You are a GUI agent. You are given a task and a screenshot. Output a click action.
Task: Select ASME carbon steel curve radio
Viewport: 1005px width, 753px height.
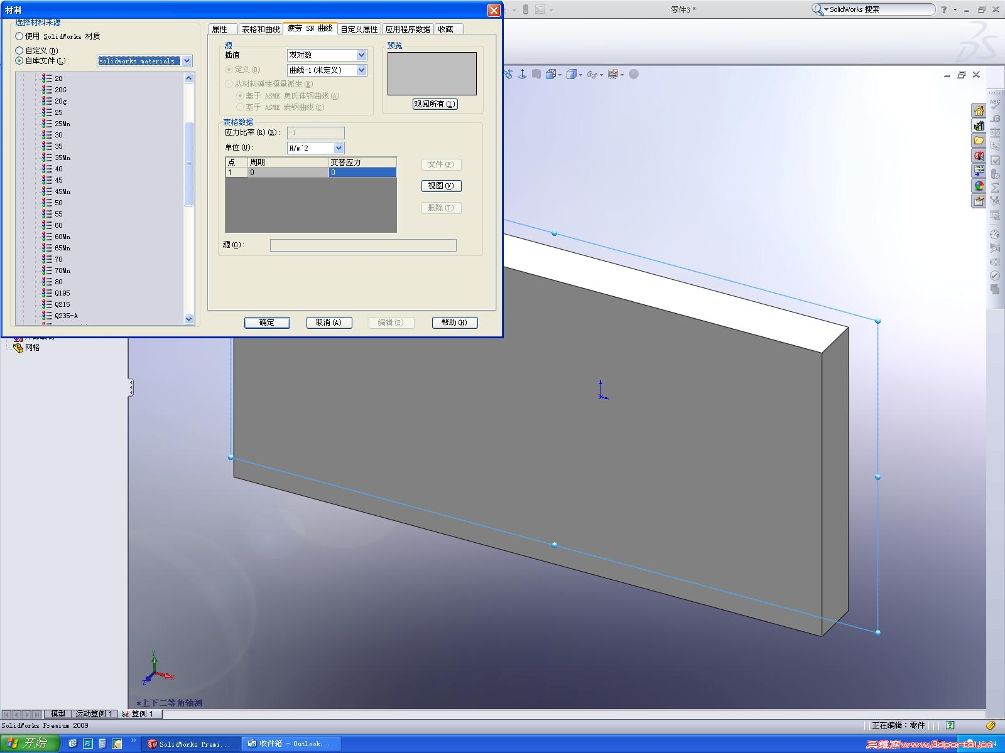pyautogui.click(x=240, y=107)
